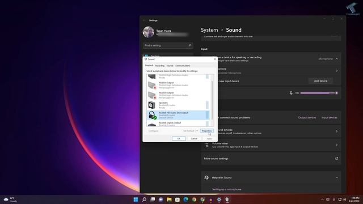Open taskbar Search magnifier

click(x=144, y=199)
